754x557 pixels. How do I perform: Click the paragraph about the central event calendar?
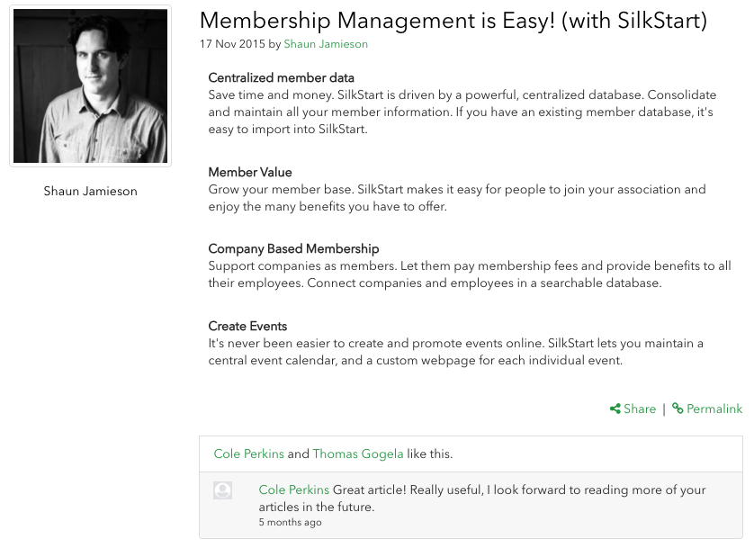pyautogui.click(x=455, y=352)
